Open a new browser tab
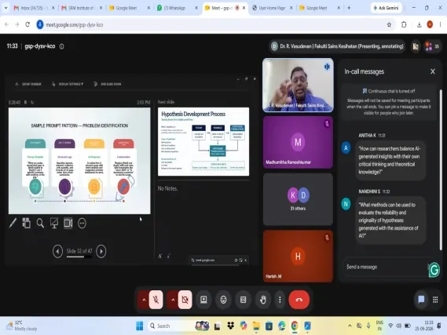Image resolution: width=447 pixels, height=335 pixels. (x=349, y=8)
